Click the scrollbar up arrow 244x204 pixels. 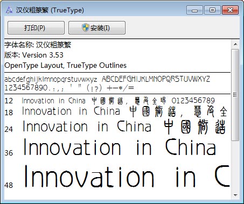click(x=235, y=44)
